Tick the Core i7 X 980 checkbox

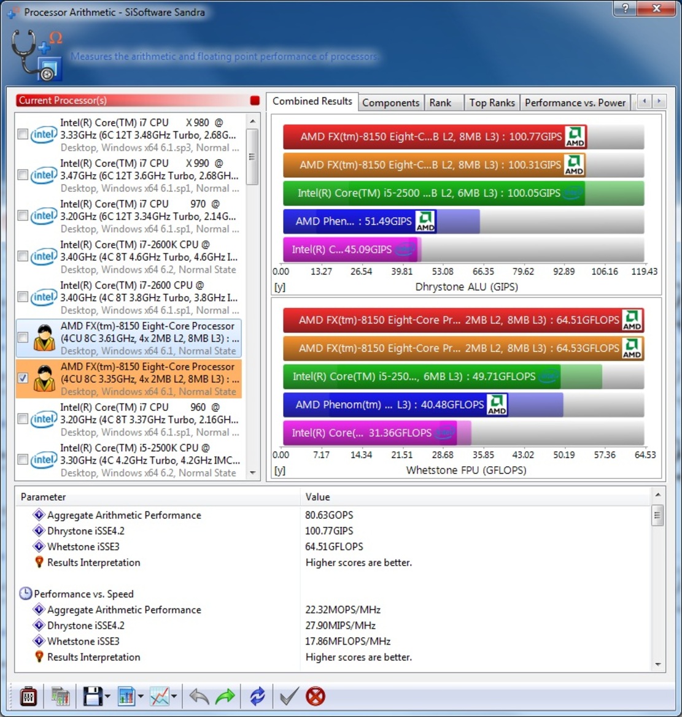(23, 134)
